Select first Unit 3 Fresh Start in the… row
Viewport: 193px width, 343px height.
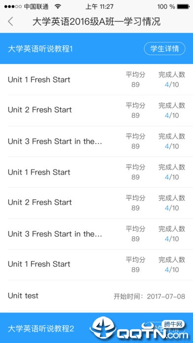point(96,141)
